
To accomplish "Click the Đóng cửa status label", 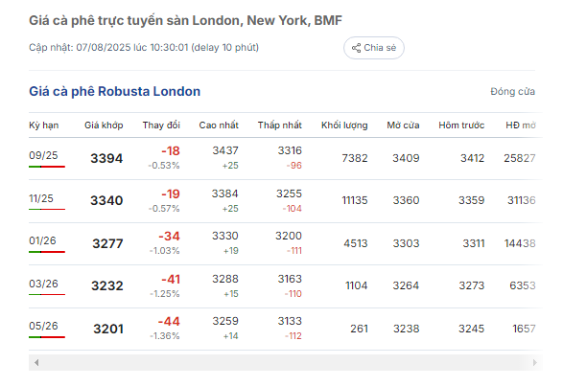I will pyautogui.click(x=513, y=91).
